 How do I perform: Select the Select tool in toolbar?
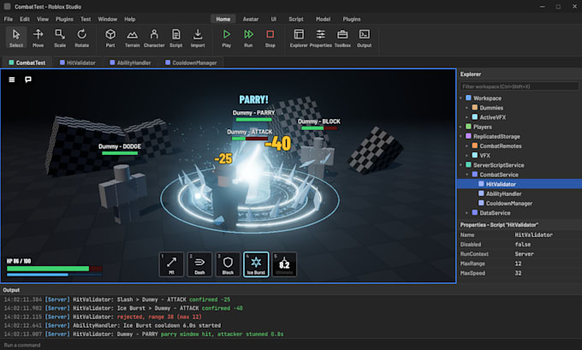(x=16, y=38)
